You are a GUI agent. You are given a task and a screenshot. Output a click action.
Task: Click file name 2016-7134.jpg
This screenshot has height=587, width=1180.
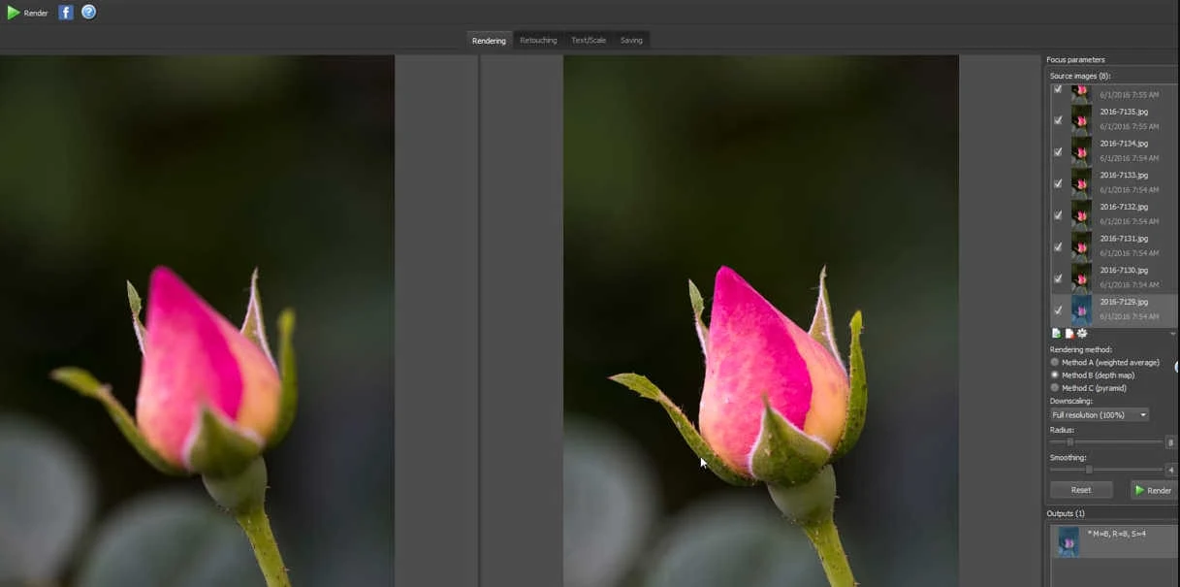coord(1124,144)
